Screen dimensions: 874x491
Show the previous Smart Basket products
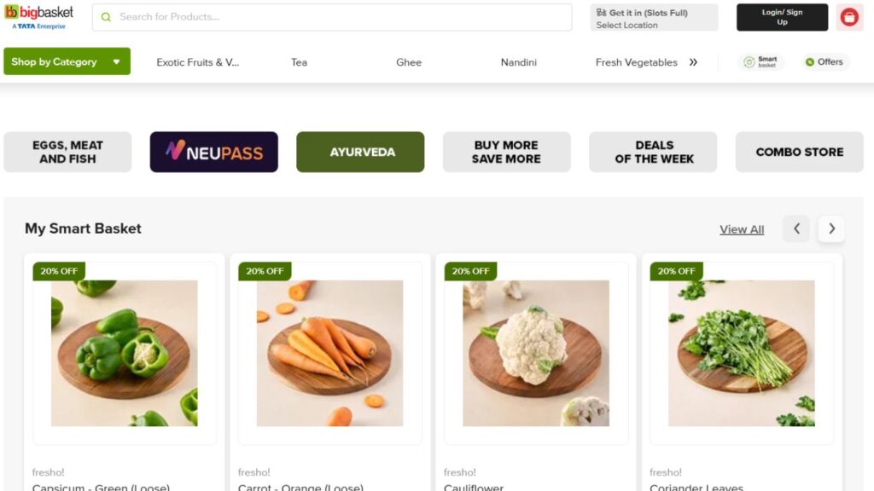pos(796,228)
